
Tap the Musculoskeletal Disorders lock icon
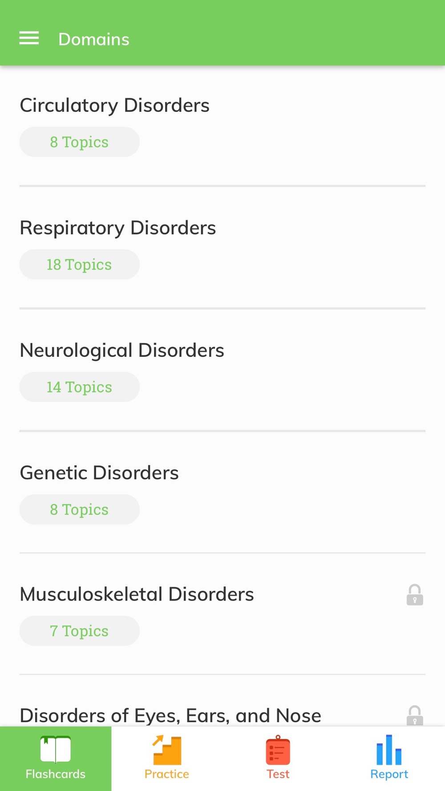coord(414,595)
